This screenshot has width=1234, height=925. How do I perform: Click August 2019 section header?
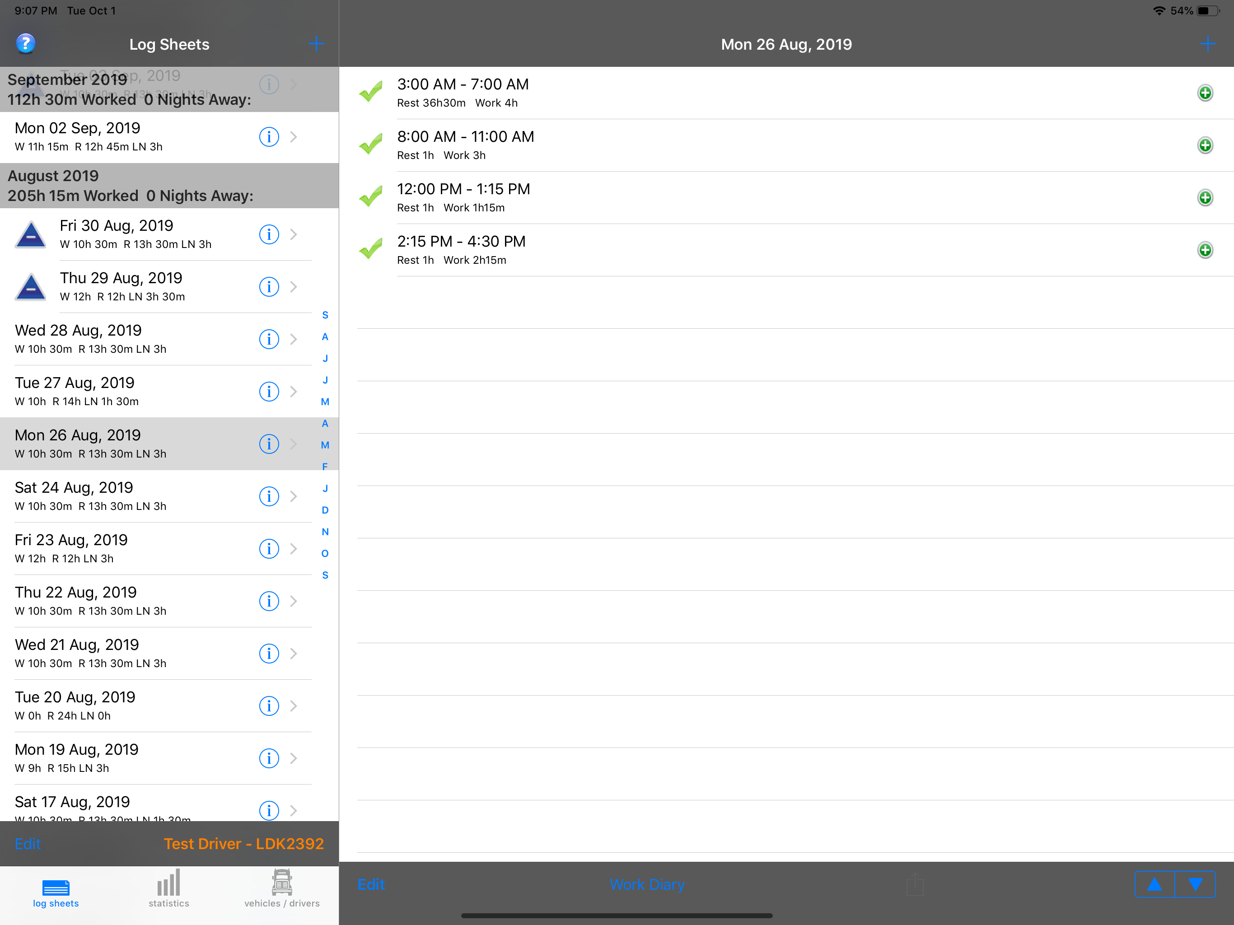pos(169,186)
